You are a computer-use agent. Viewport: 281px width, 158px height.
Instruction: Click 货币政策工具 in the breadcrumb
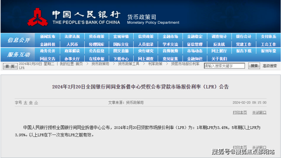point(128,64)
